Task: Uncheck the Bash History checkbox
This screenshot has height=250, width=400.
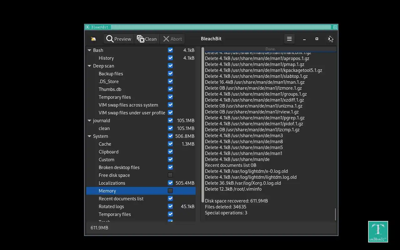Action: point(170,58)
